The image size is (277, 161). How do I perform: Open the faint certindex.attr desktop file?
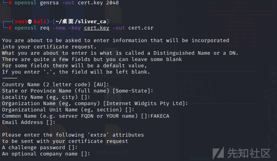coord(113,76)
